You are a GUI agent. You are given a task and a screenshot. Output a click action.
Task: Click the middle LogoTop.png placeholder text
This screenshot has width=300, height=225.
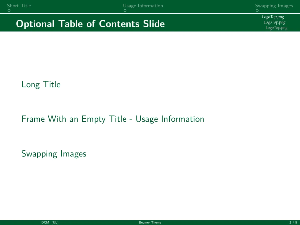pyautogui.click(x=274, y=22)
